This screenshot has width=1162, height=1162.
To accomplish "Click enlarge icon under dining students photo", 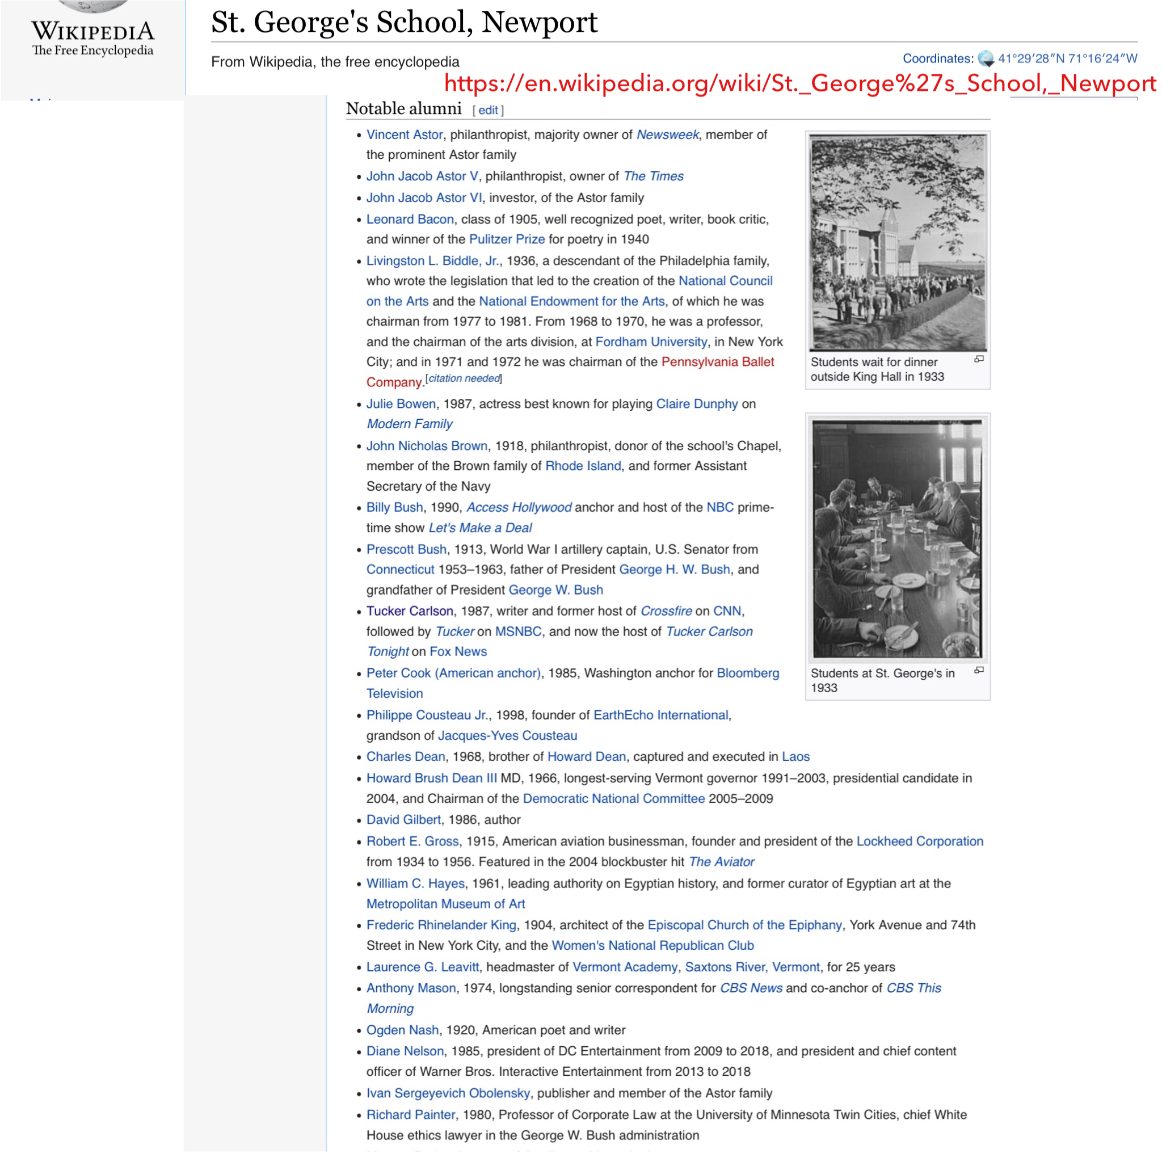I will pyautogui.click(x=979, y=670).
